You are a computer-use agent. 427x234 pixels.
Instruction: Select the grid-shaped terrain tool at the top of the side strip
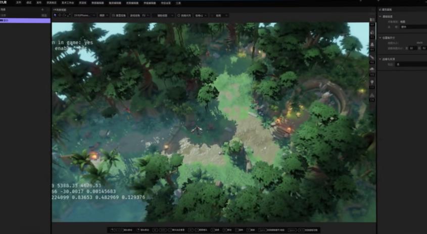point(372,21)
